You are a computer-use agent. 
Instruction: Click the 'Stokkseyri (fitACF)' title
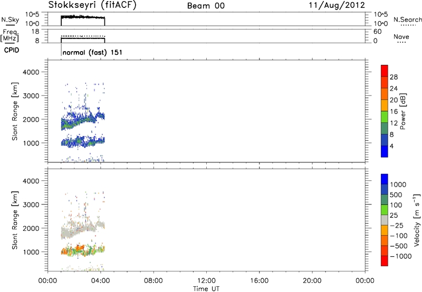tap(92, 5)
